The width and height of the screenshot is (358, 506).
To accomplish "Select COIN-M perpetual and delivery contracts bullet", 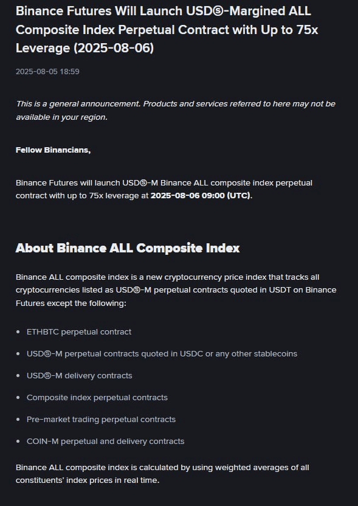I will pyautogui.click(x=106, y=442).
